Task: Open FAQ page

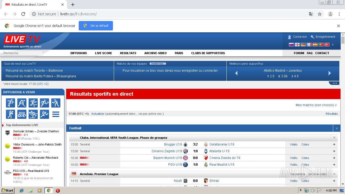Action: pyautogui.click(x=310, y=53)
